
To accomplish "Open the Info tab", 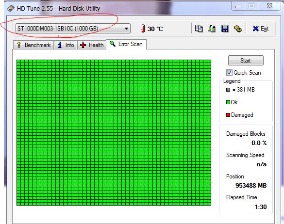I will tap(66, 45).
